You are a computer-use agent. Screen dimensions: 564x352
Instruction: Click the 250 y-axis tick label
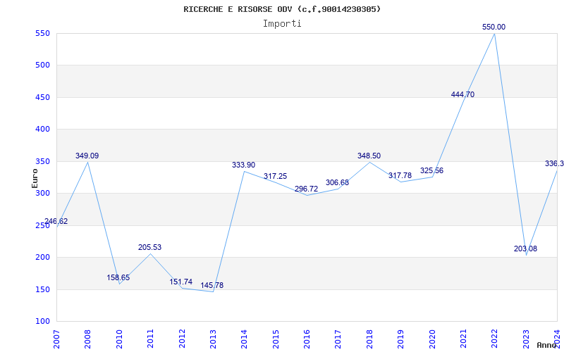click(x=42, y=225)
